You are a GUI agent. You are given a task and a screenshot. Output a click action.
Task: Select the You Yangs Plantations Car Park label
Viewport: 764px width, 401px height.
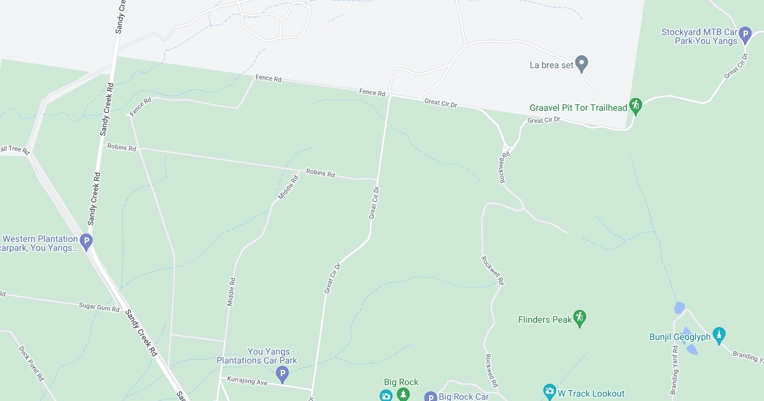(257, 356)
